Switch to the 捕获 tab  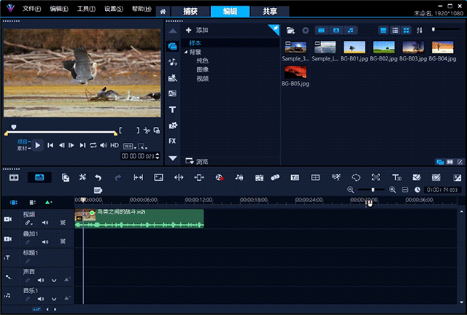190,12
